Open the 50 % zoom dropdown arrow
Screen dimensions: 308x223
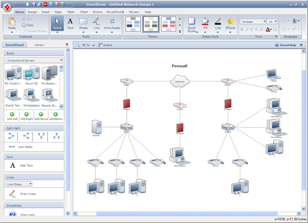click(x=94, y=45)
